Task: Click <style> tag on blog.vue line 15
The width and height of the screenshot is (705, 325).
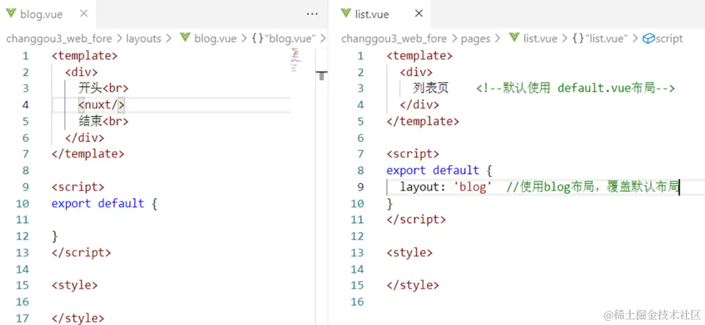Action: tap(74, 285)
